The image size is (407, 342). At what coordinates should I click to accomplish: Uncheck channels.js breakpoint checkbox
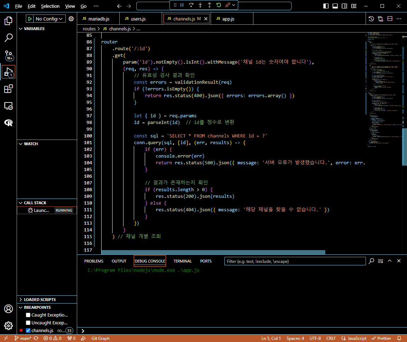pyautogui.click(x=28, y=331)
